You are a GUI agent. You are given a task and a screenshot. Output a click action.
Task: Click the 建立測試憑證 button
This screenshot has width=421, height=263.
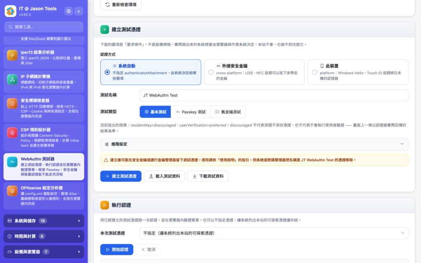121,176
